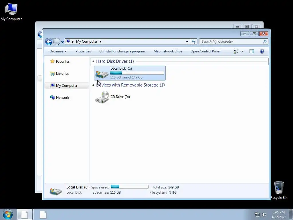The height and width of the screenshot is (220, 293).
Task: Open the network tray icon
Action: [257, 215]
